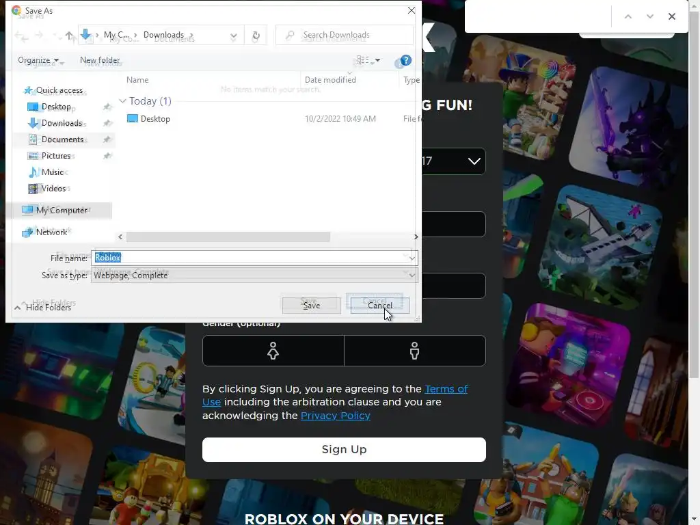Image resolution: width=700 pixels, height=525 pixels.
Task: Go to next find result arrow
Action: (650, 16)
